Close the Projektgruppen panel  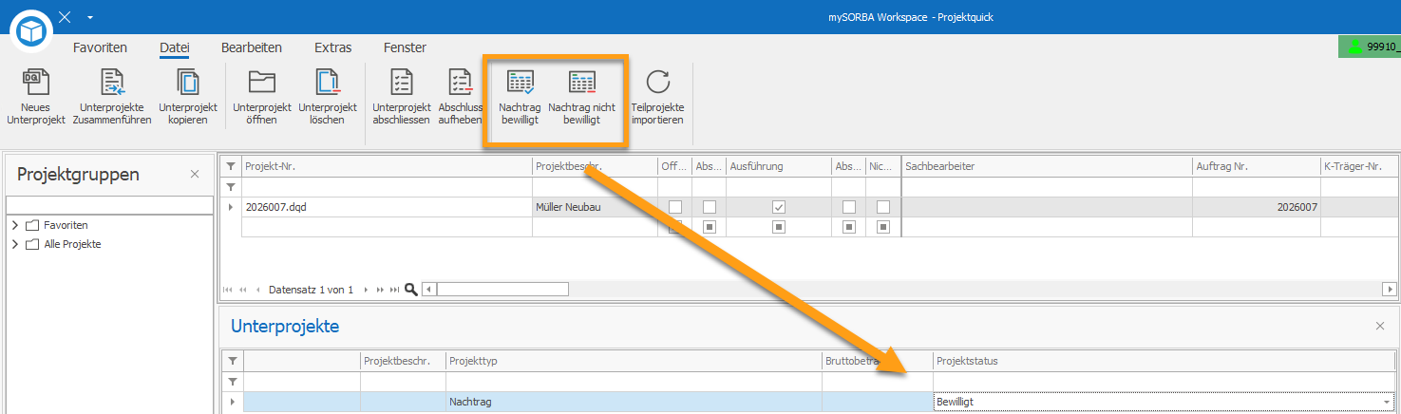pyautogui.click(x=195, y=174)
